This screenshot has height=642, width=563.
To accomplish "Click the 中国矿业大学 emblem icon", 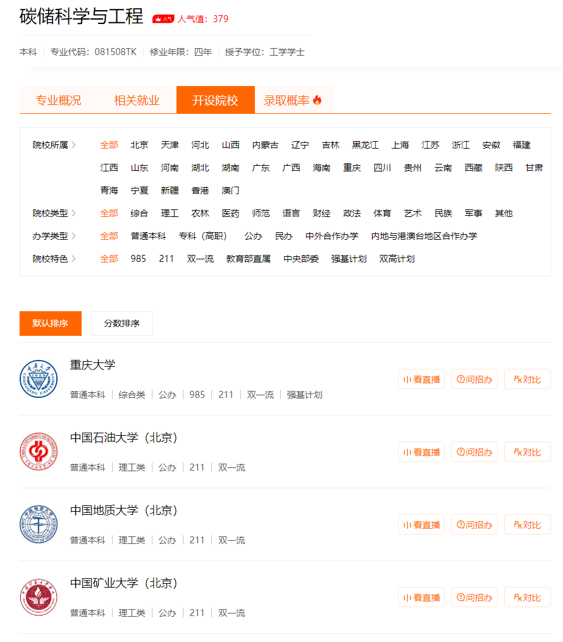I will point(39,597).
